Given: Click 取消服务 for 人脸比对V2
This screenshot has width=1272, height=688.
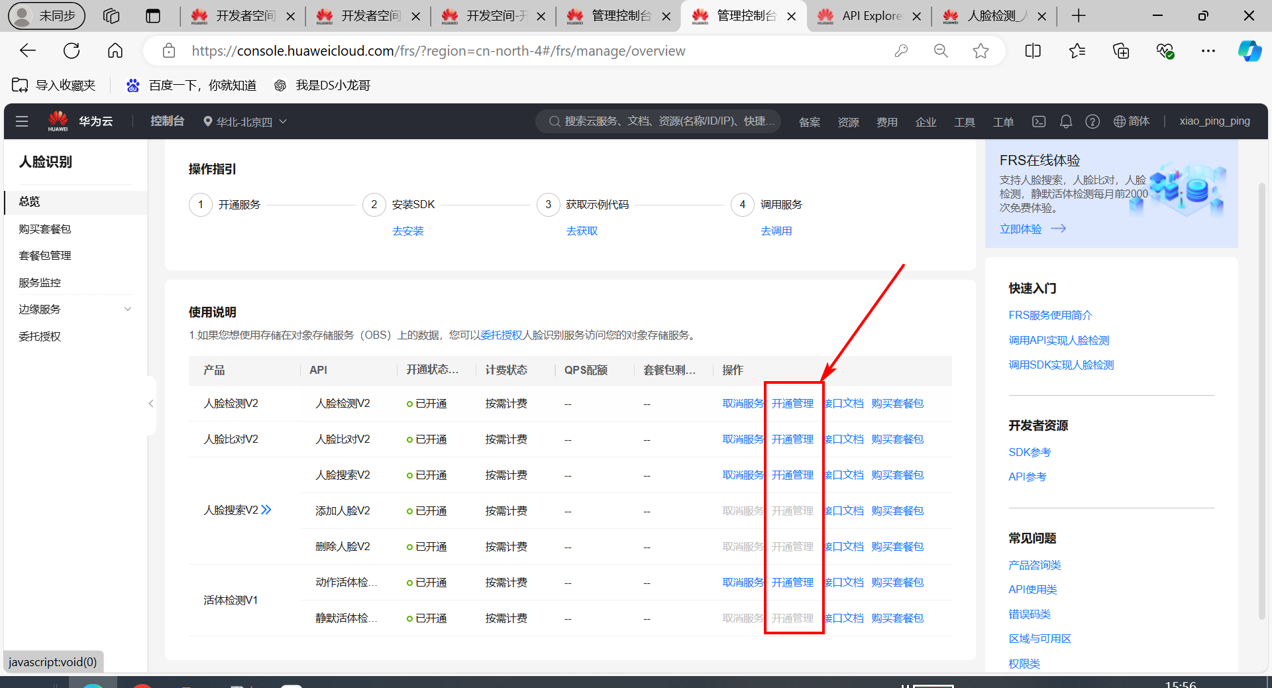Looking at the screenshot, I should click(743, 439).
